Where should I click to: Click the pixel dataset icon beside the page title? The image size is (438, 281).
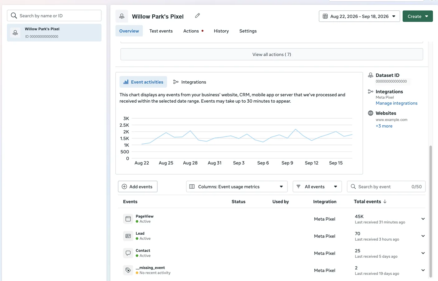pyautogui.click(x=122, y=16)
